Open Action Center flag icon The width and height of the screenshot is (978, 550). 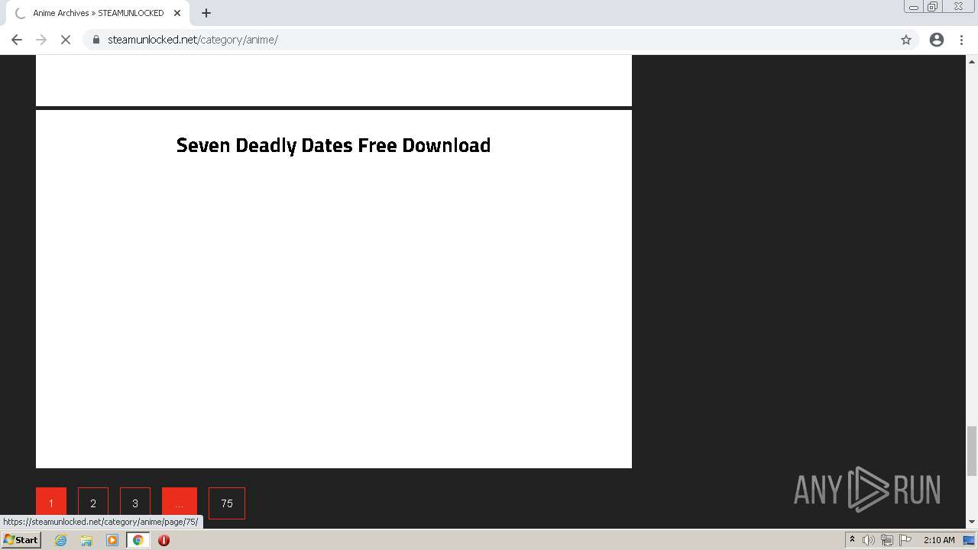[x=906, y=540]
